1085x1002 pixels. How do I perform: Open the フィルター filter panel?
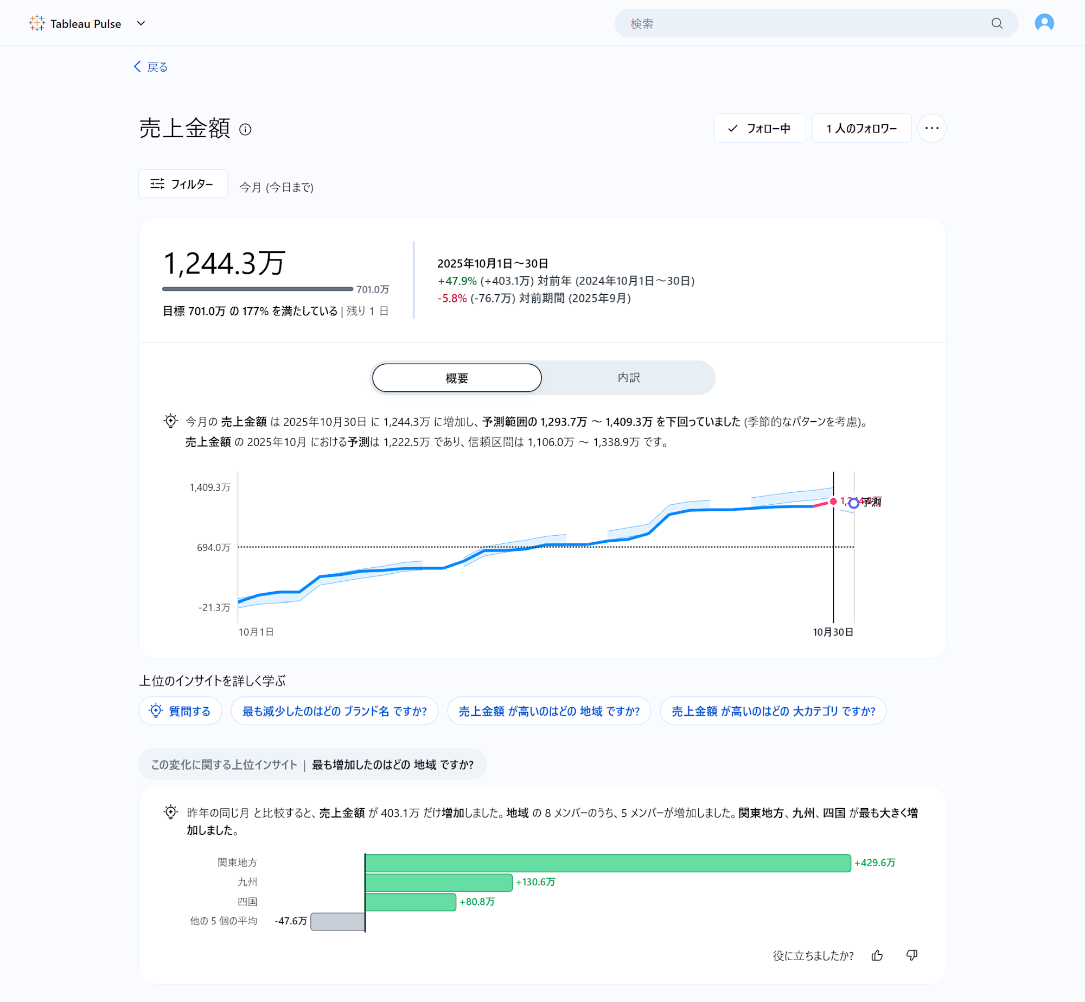(x=183, y=184)
